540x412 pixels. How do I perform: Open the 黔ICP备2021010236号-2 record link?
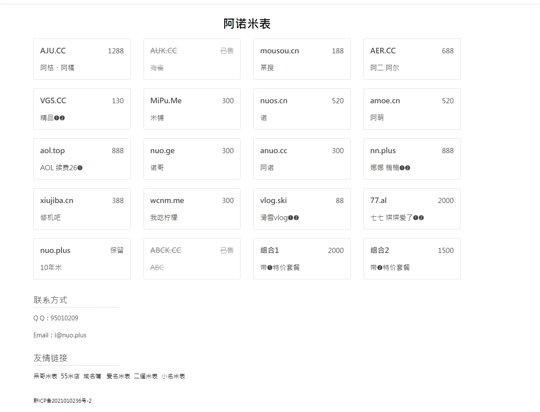(x=62, y=400)
